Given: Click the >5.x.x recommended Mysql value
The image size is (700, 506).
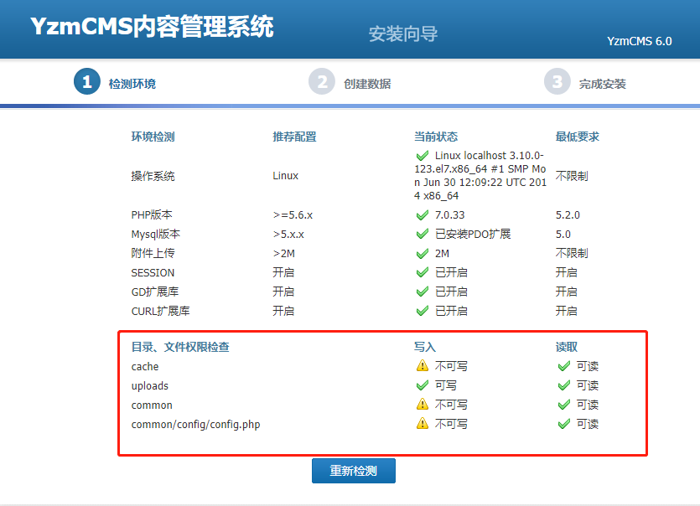Looking at the screenshot, I should (288, 235).
